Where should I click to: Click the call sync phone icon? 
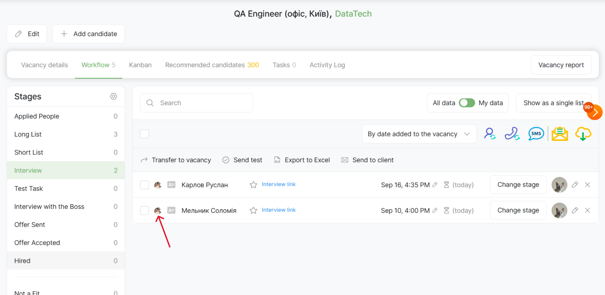512,134
